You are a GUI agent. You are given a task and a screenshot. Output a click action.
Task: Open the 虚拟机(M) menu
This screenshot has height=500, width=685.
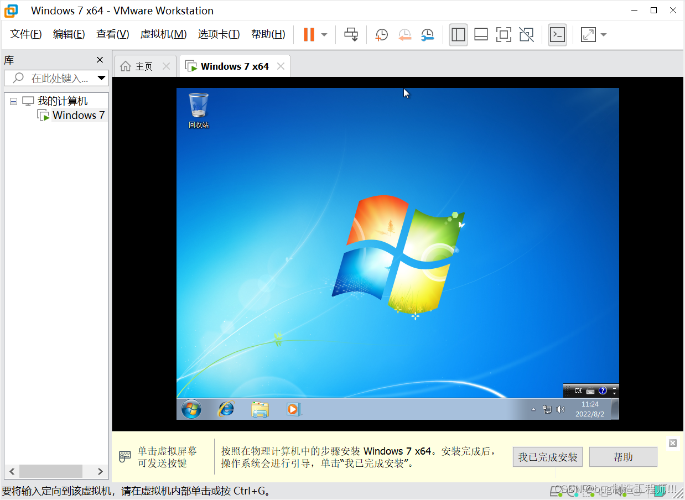[164, 34]
